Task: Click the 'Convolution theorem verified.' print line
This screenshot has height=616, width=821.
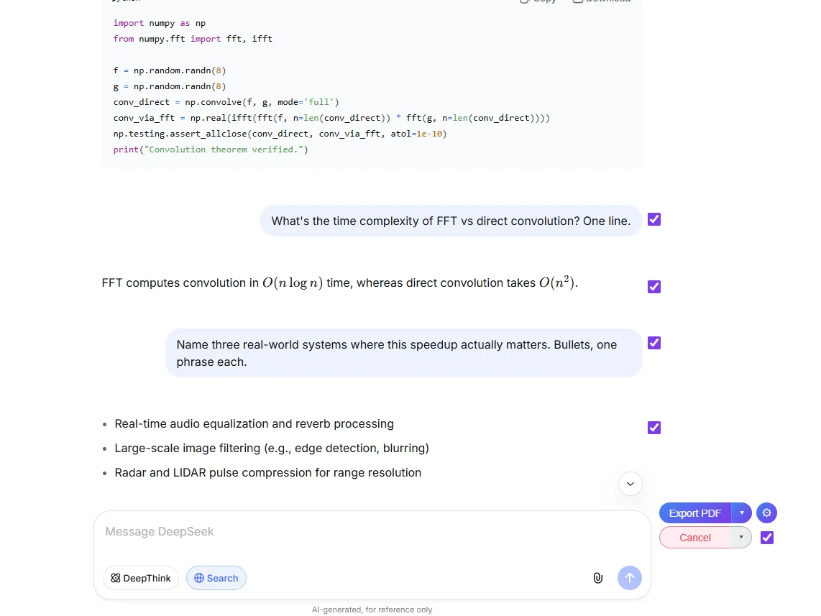Action: click(211, 150)
